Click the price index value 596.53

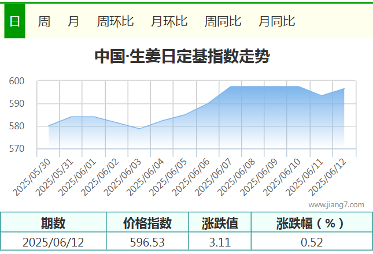click(147, 242)
